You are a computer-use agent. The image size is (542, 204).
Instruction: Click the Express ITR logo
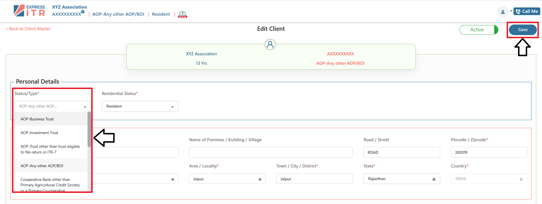[29, 11]
